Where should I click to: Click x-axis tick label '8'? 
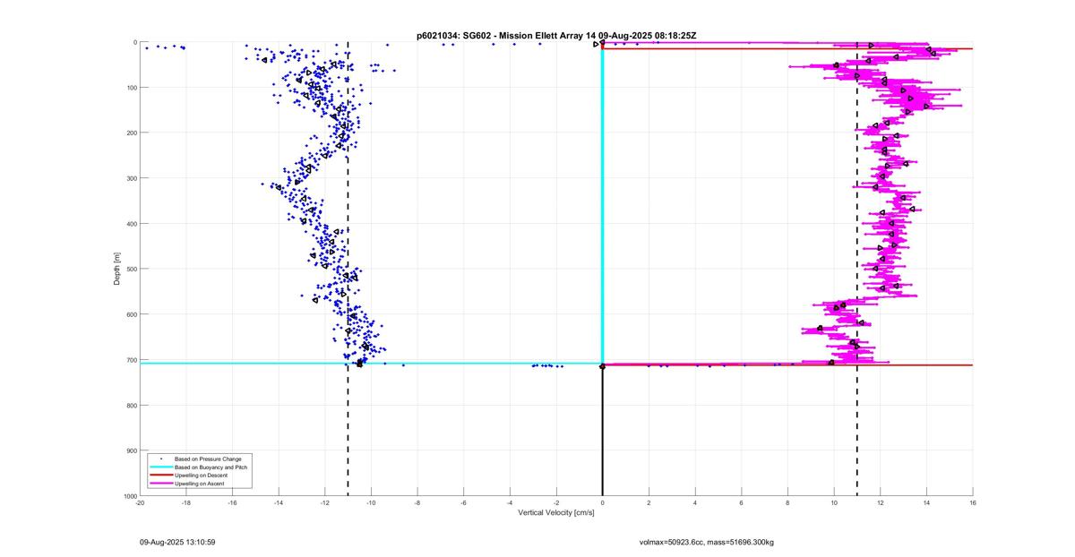click(x=787, y=503)
